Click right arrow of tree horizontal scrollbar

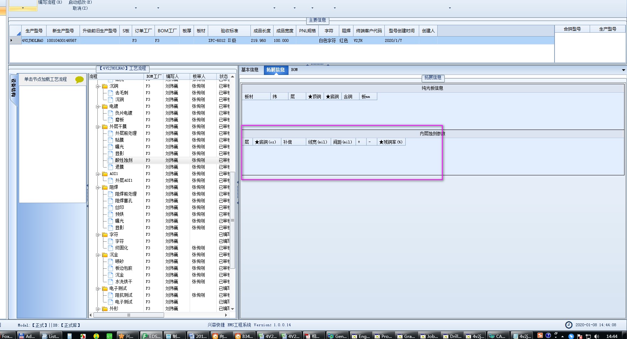tap(226, 315)
